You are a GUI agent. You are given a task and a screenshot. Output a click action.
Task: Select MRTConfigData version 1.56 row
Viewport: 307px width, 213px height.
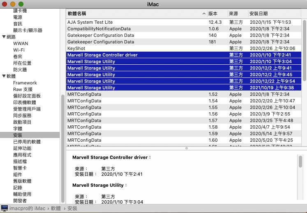pos(184,114)
